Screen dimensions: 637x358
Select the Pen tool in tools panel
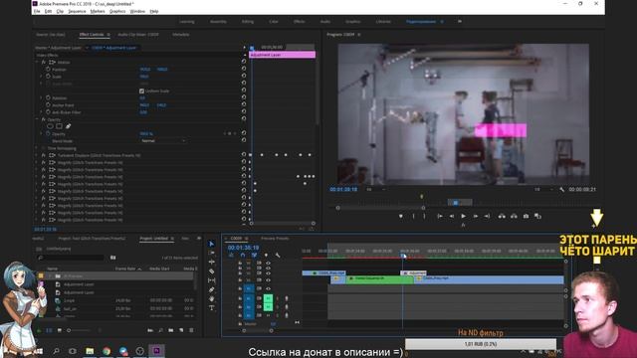(x=211, y=289)
